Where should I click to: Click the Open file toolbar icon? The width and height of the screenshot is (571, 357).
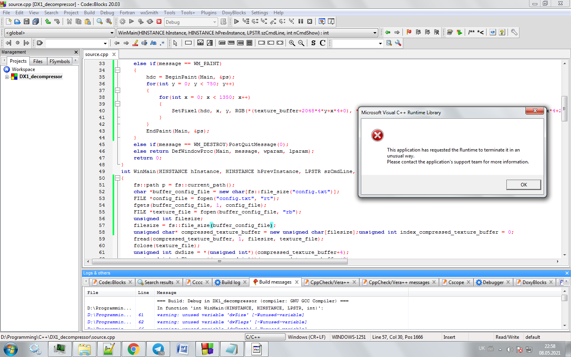coord(17,21)
